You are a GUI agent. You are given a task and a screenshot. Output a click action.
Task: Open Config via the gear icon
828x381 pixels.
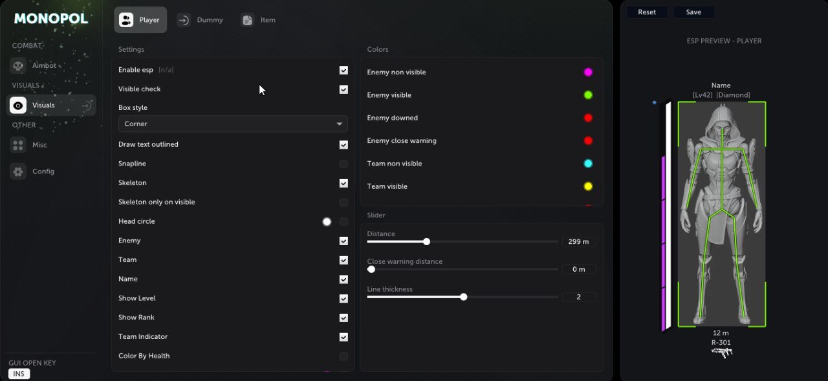point(18,171)
